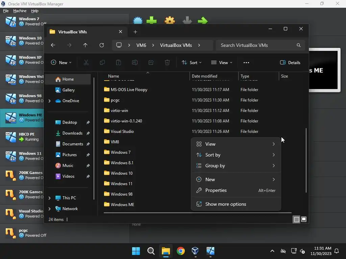Open Sort by submenu in context menu

236,155
